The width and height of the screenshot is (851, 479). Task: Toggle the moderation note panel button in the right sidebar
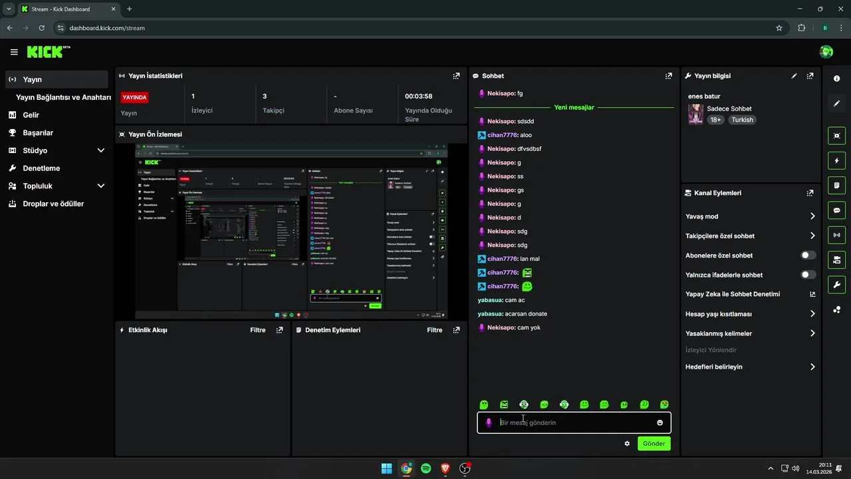point(836,185)
